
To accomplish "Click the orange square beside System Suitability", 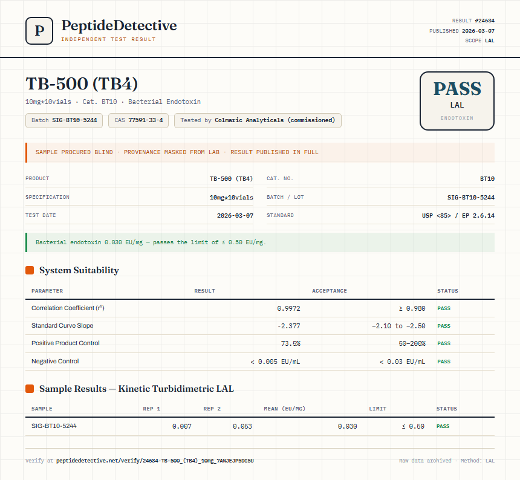I will coord(30,270).
